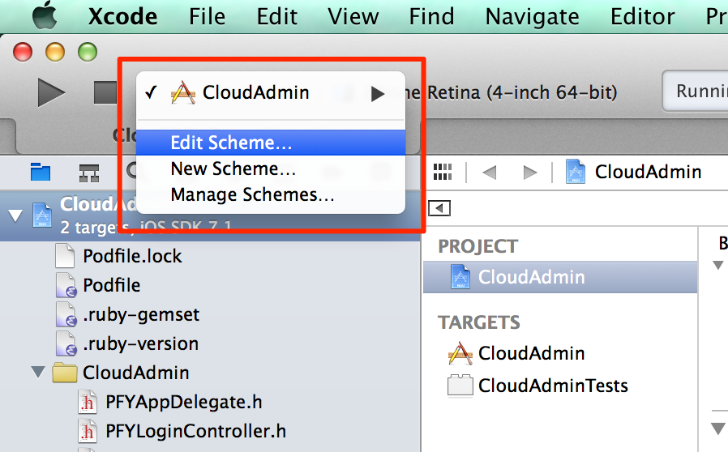Click the .ruby-version file icon
Viewport: 728px width, 452px height.
pyautogui.click(x=66, y=343)
